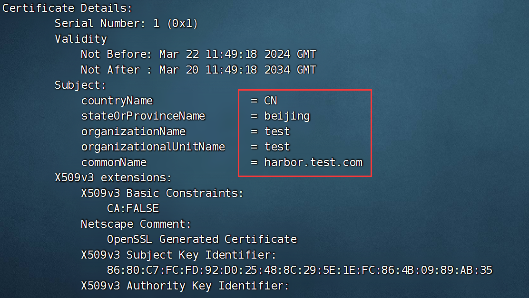The width and height of the screenshot is (529, 298).
Task: Click the 'X509v3 Basic Constraints:' line
Action: coord(162,193)
